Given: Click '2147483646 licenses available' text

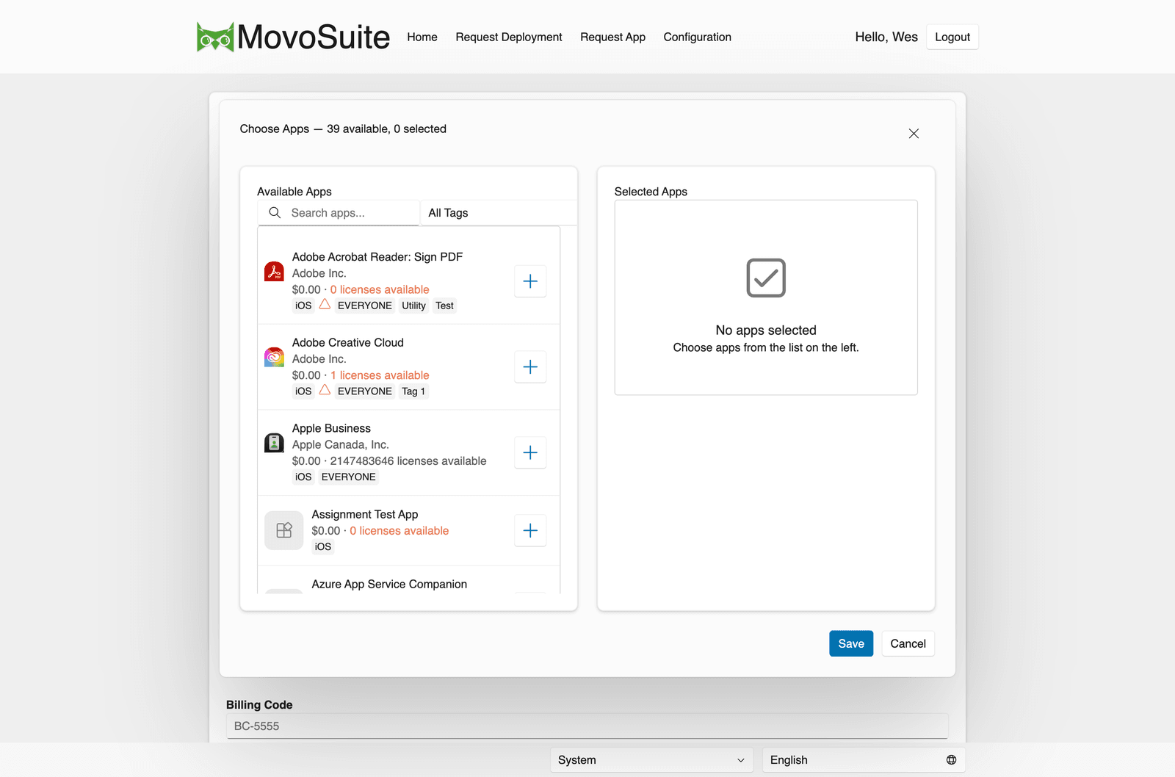Looking at the screenshot, I should point(408,461).
